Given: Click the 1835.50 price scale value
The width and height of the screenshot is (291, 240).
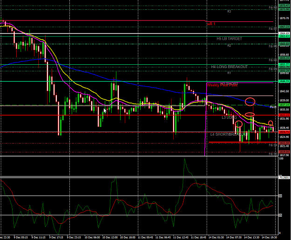Looking at the screenshot, I should (284, 110).
